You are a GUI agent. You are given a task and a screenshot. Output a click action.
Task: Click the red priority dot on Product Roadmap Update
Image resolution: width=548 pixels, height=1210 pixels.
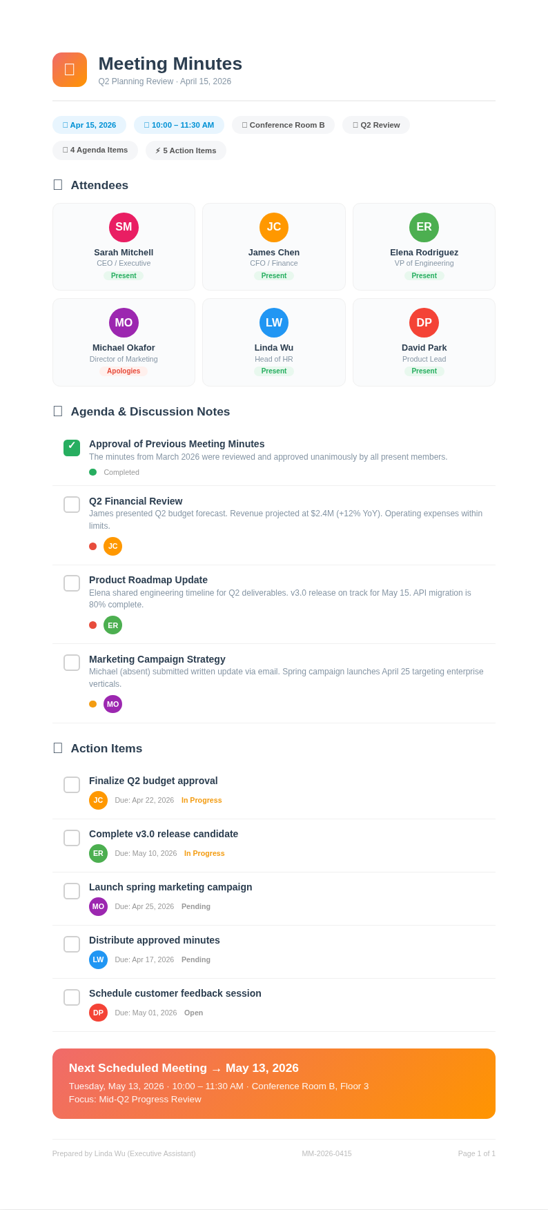92,625
